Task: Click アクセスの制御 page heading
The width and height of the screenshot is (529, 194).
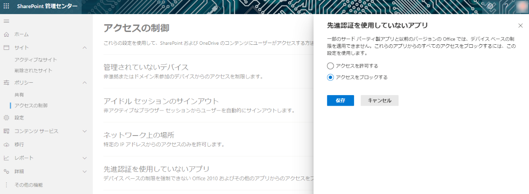Action: pos(136,28)
